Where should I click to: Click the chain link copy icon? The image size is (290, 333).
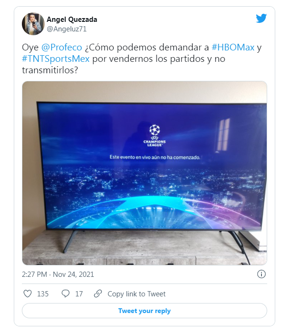pos(98,294)
